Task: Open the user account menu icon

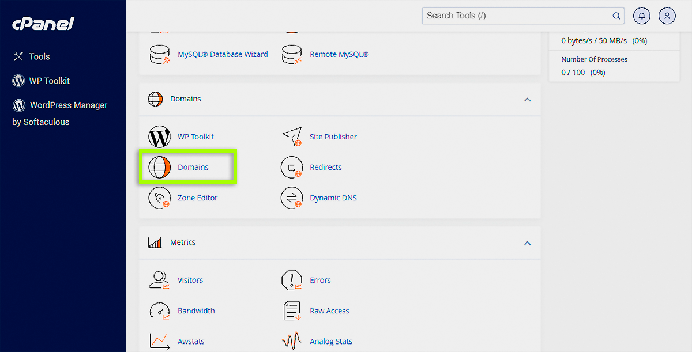Action: 667,16
